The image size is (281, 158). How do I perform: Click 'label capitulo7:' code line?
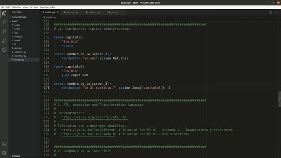point(69,67)
